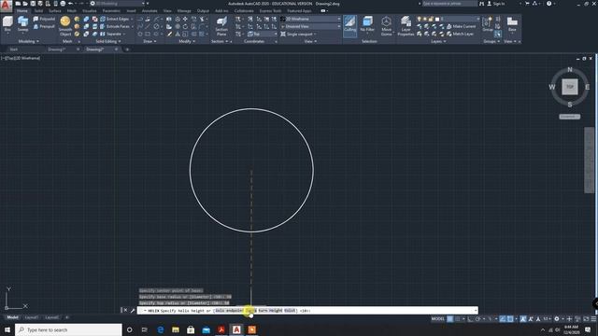
Task: Expand the Draw panel
Action: (149, 41)
